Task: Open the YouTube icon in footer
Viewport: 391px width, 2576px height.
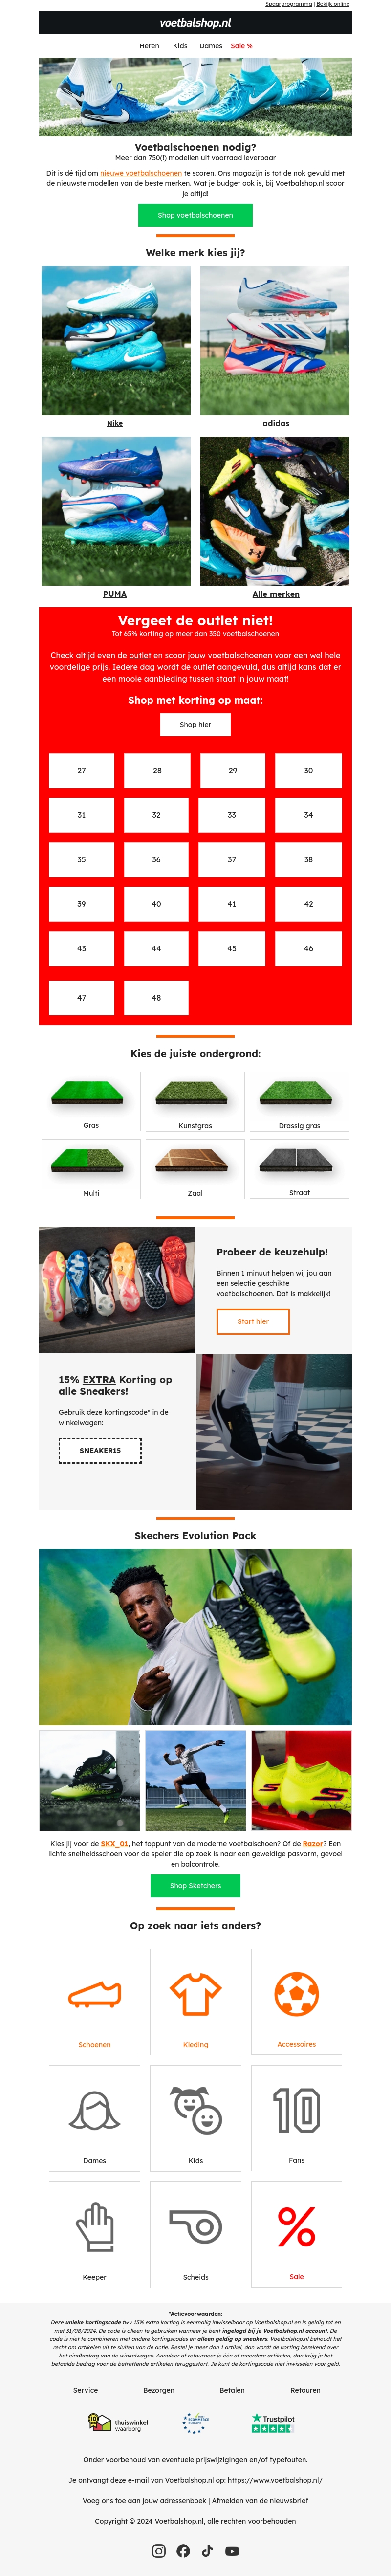Action: pyautogui.click(x=232, y=2550)
